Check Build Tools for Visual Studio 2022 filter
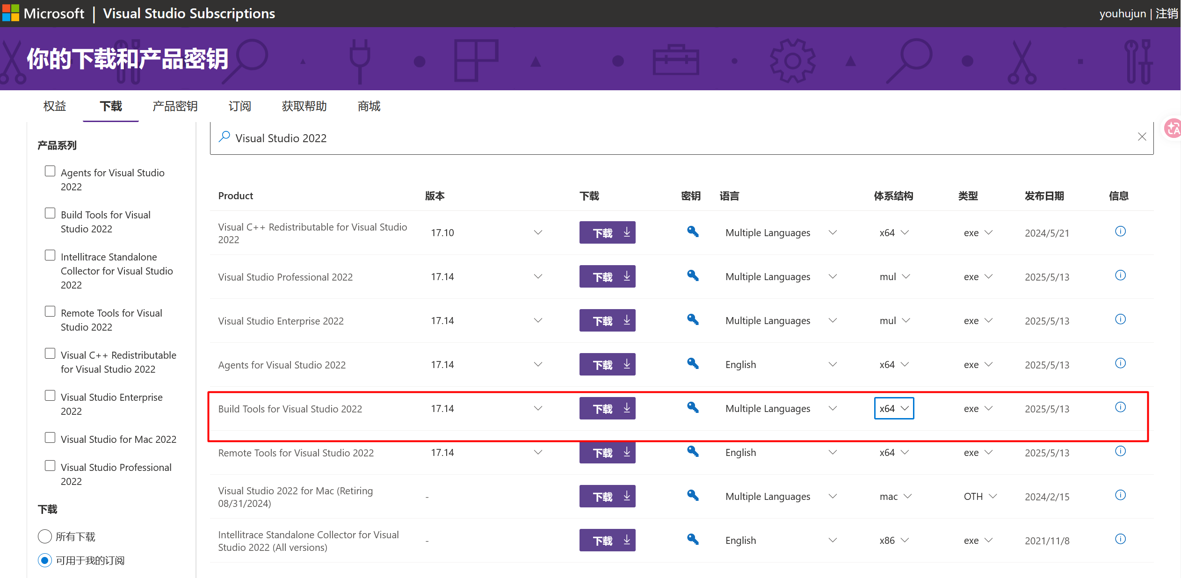This screenshot has height=578, width=1181. (50, 213)
